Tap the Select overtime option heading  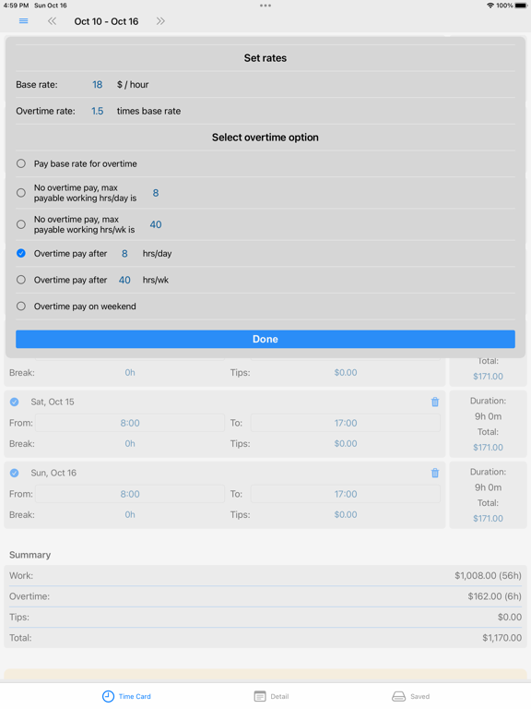(x=265, y=138)
